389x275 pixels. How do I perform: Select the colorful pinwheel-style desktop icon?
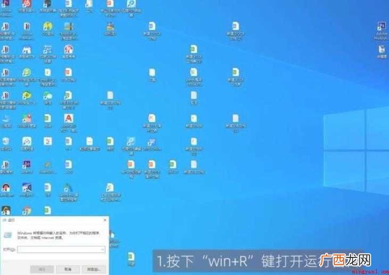[x=27, y=119]
